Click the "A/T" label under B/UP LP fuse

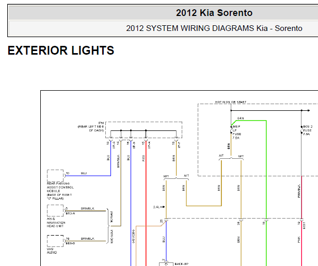pyautogui.click(x=221, y=155)
